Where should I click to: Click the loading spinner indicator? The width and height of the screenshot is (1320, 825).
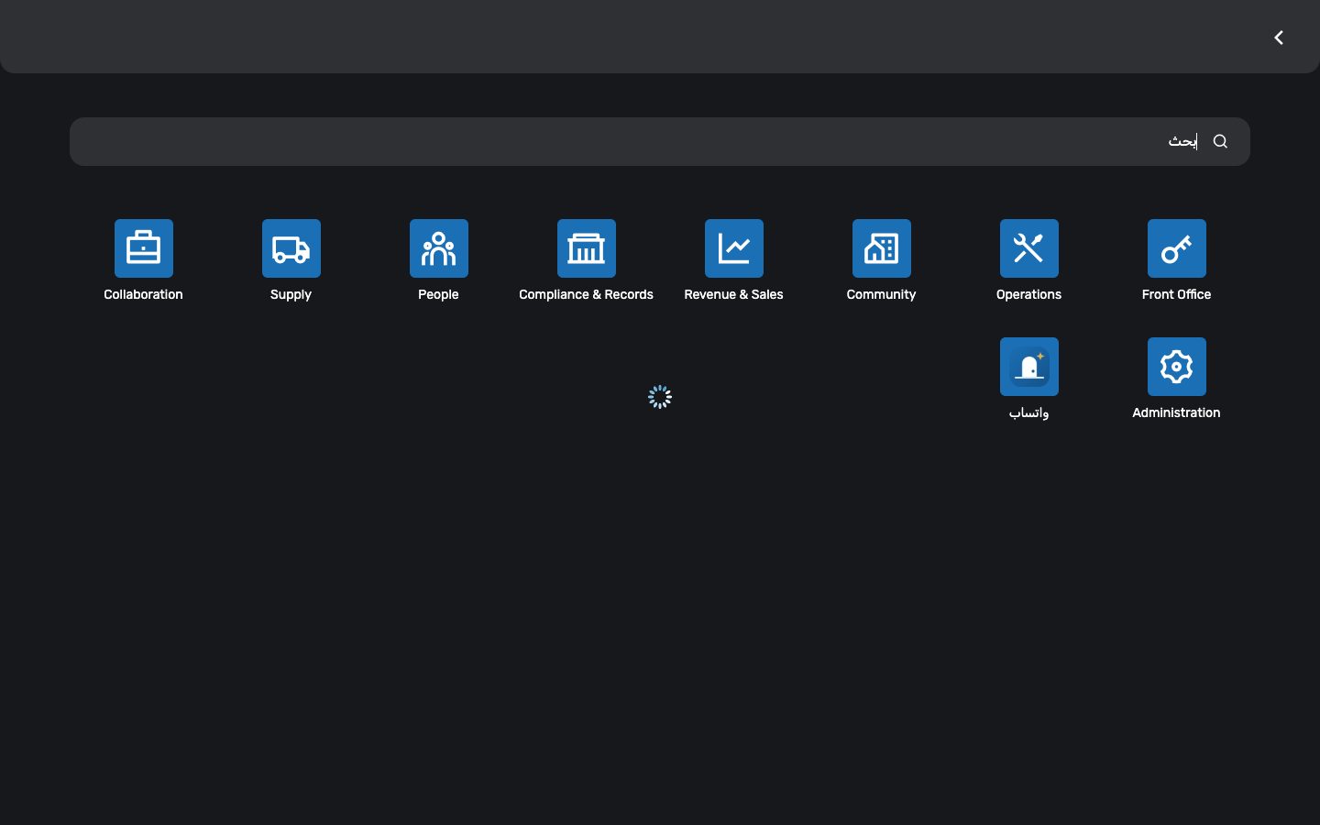(x=660, y=397)
